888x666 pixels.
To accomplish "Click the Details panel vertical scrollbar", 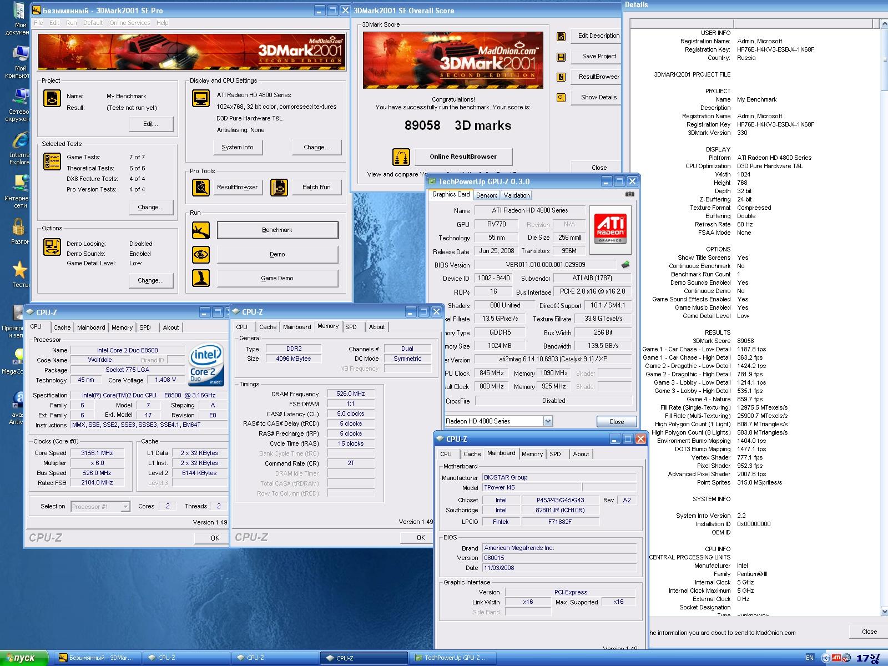I will (884, 316).
